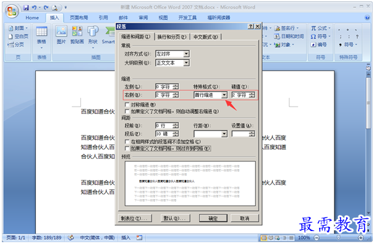Switch to the Mailings (邮件) tab
The height and width of the screenshot is (244, 374).
coord(123,18)
